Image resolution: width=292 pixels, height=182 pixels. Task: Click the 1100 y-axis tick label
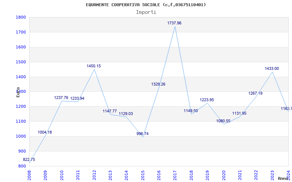pos(20,121)
